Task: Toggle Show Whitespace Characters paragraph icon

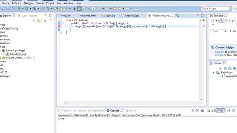Action: pyautogui.click(x=94, y=9)
